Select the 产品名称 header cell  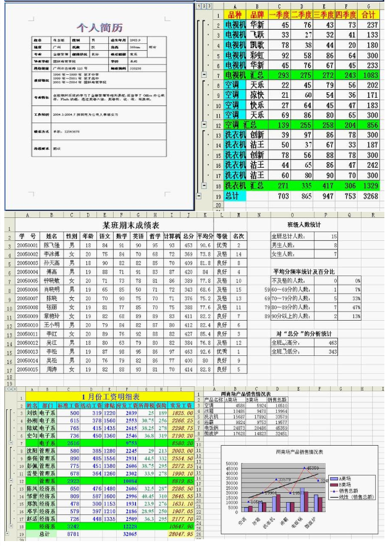[x=214, y=400]
